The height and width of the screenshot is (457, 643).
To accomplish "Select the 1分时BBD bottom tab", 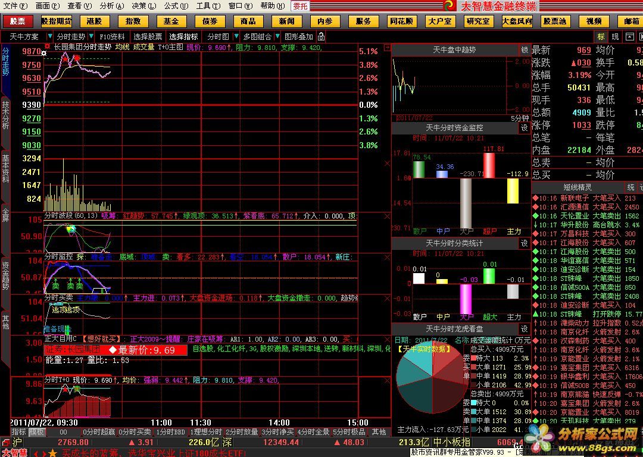I will point(171,432).
